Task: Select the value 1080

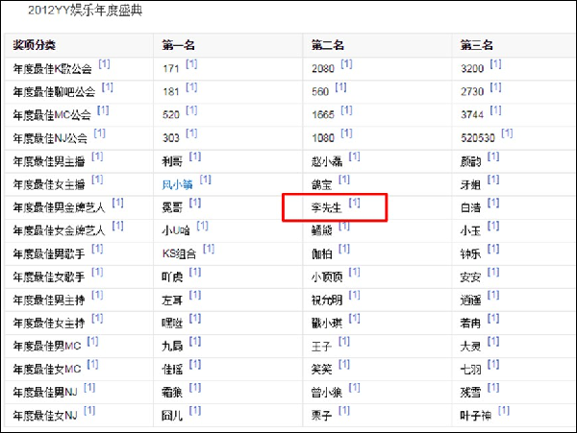Action: 323,138
